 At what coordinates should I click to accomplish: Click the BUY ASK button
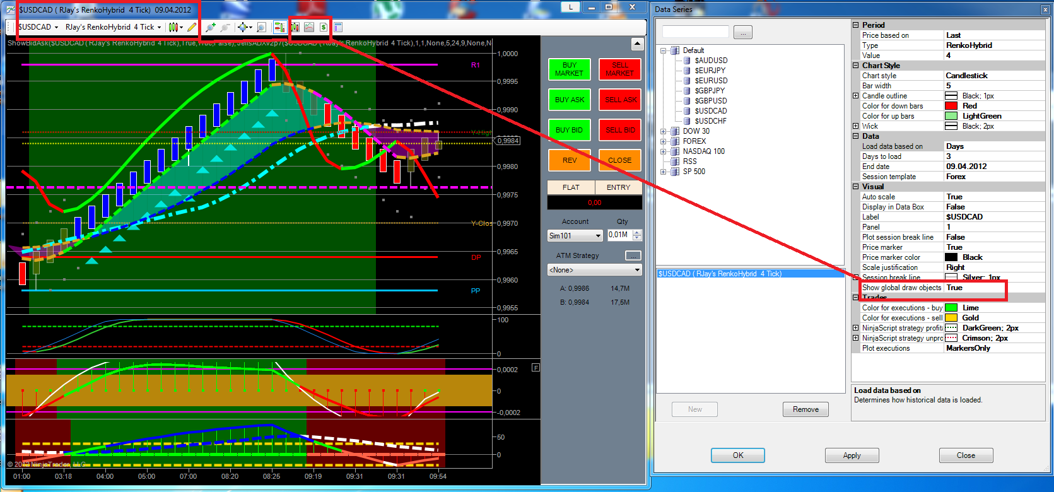[x=570, y=100]
